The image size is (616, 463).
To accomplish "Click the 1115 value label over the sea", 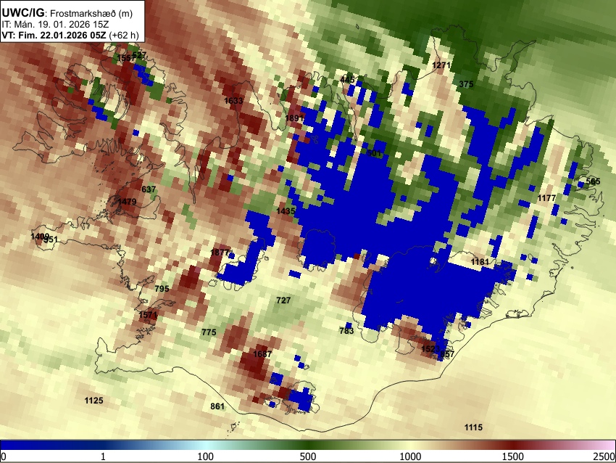I will click(473, 427).
